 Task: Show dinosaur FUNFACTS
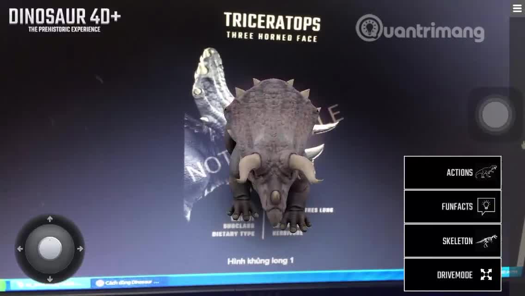click(x=452, y=206)
